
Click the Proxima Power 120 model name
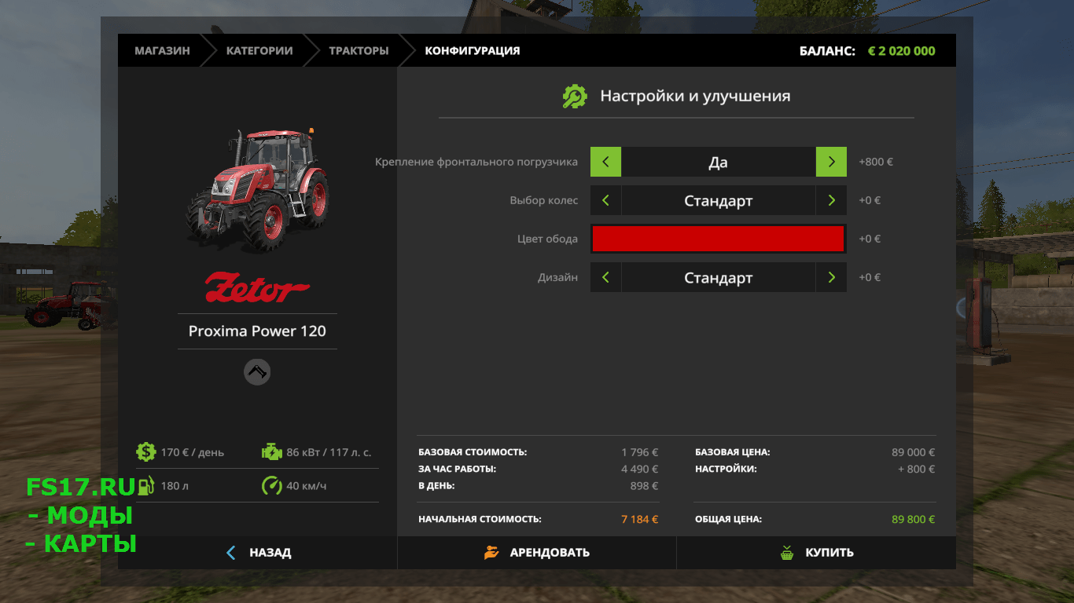tap(257, 331)
